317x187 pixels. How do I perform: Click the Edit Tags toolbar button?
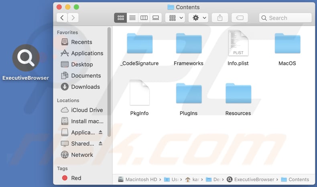click(240, 18)
